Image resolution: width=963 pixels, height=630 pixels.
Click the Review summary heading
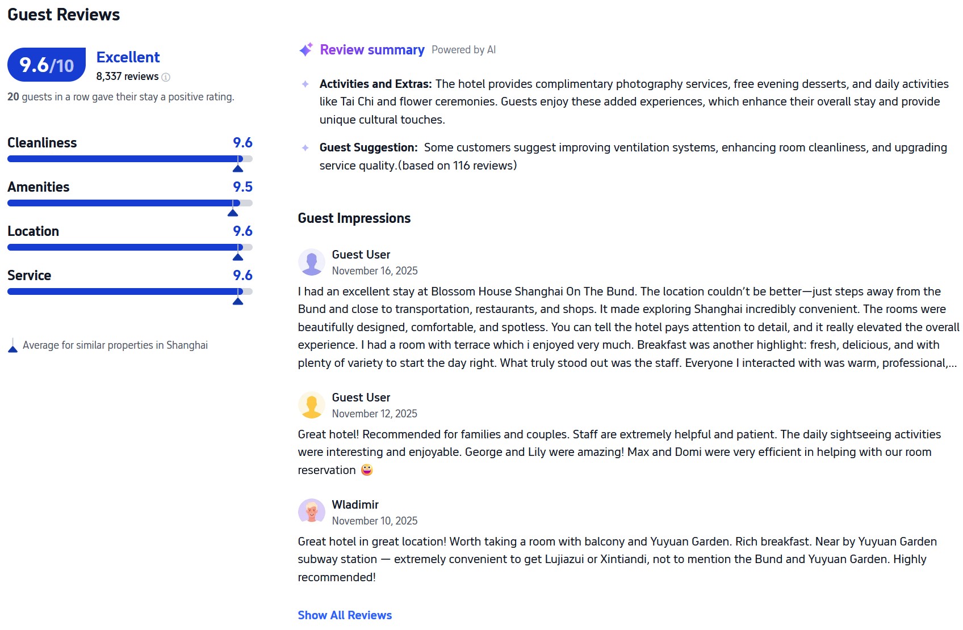(372, 50)
